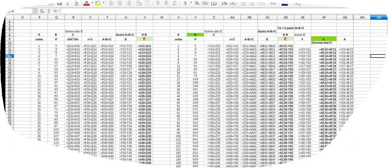Align cell text left
Viewport: 388px width, 168px height.
click(111, 3)
